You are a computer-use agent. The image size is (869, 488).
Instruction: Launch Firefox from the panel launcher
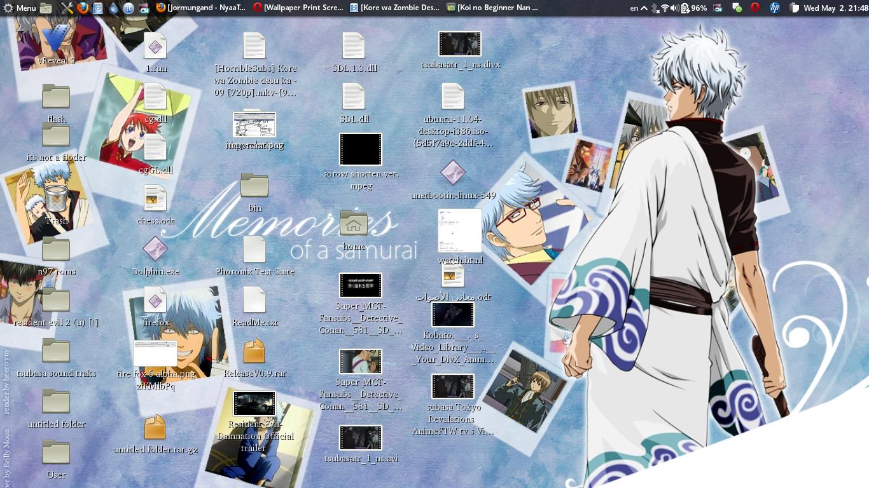(x=83, y=8)
